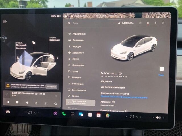Tap the map strip at top

click(117, 16)
